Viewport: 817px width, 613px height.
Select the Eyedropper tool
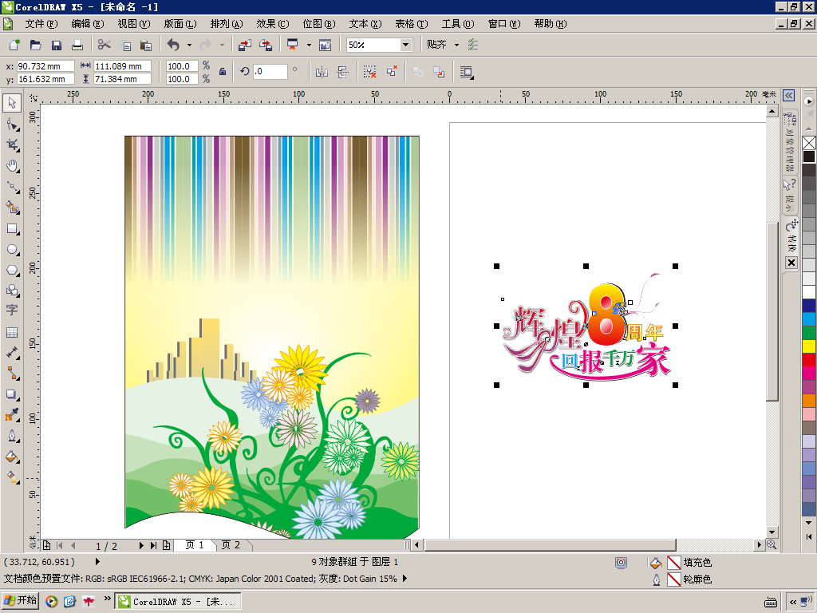(12, 415)
